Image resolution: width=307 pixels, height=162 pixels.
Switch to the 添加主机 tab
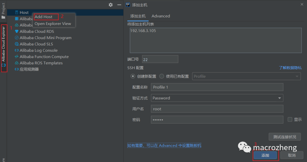tap(138, 16)
